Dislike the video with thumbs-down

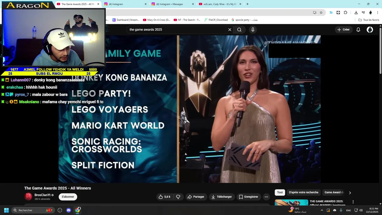coord(178,197)
